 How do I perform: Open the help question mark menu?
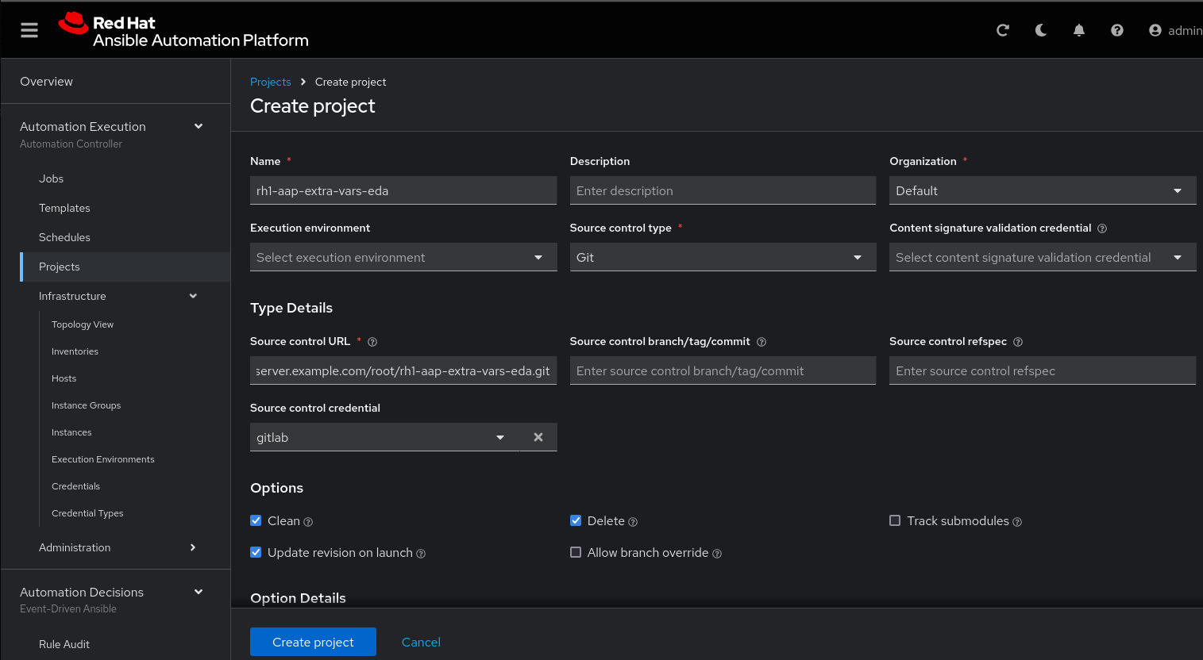(x=1117, y=30)
